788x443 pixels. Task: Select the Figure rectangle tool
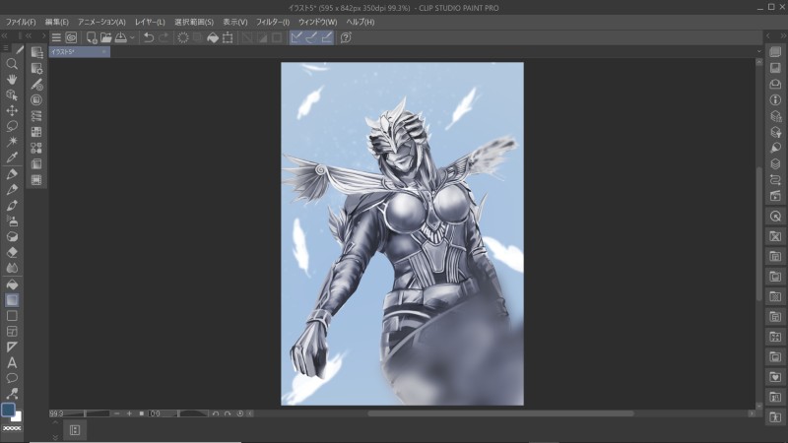point(12,316)
